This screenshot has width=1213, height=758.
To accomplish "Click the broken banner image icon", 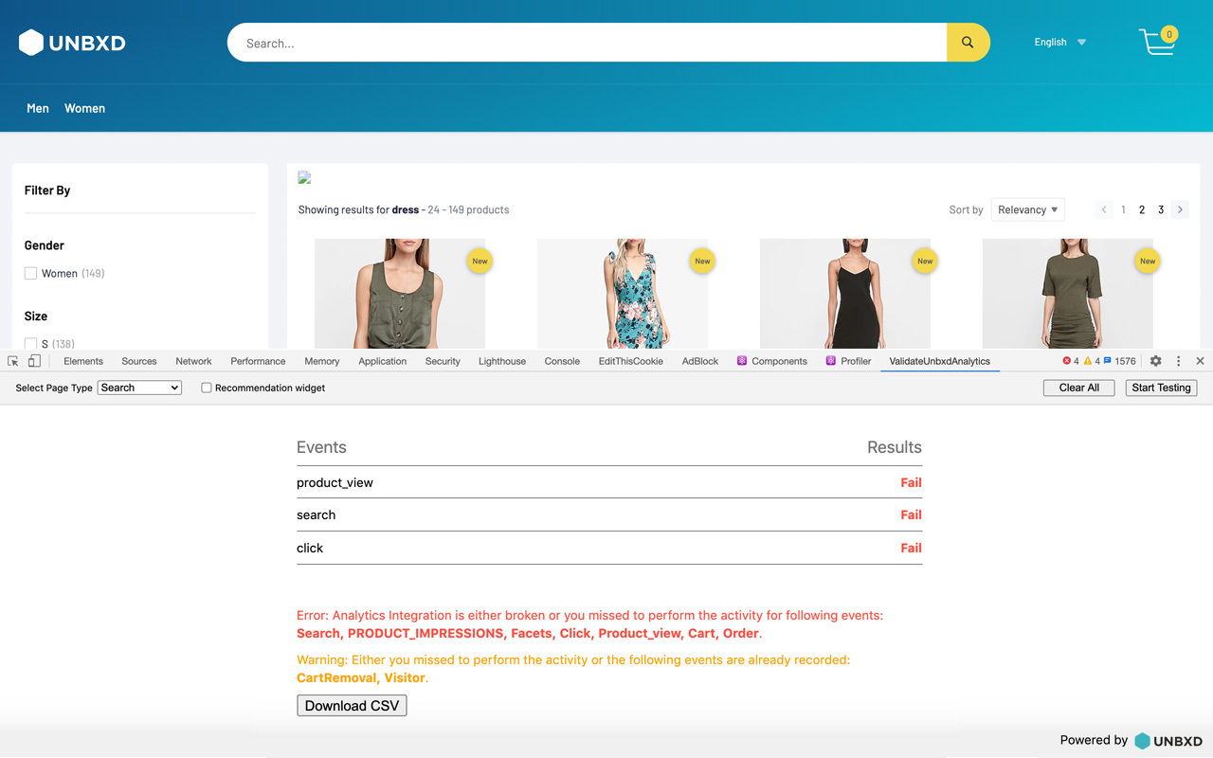I will pos(304,177).
